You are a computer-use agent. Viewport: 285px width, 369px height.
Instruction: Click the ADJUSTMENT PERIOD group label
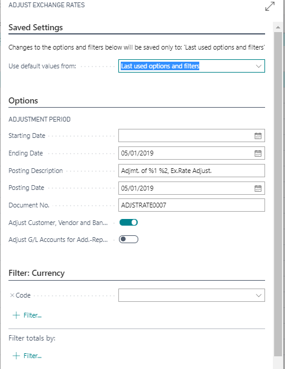[39, 119]
